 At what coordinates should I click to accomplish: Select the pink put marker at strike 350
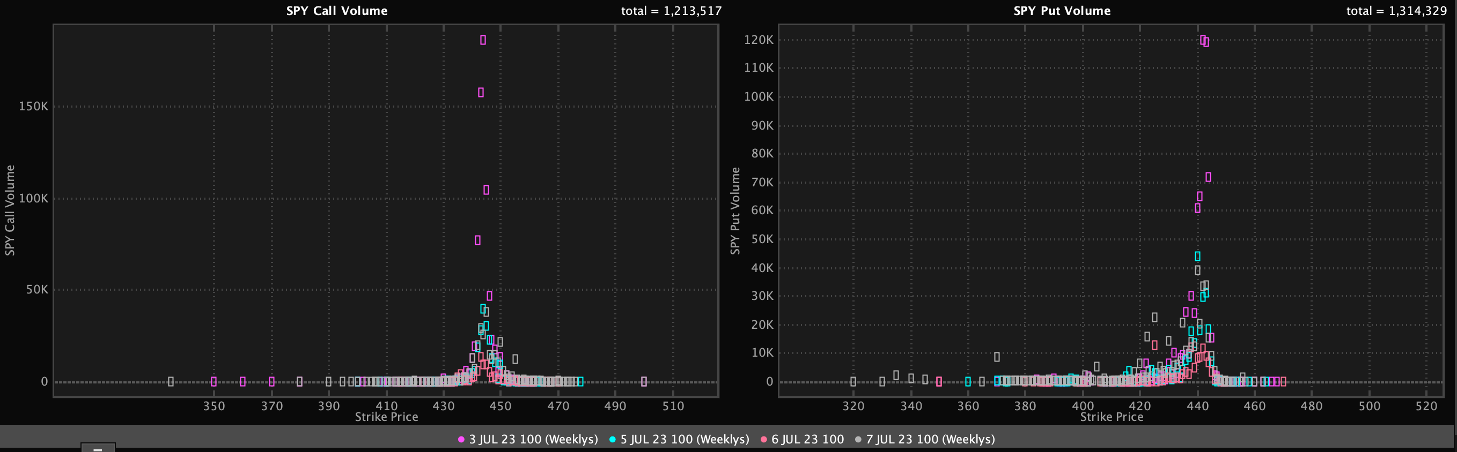pos(939,381)
